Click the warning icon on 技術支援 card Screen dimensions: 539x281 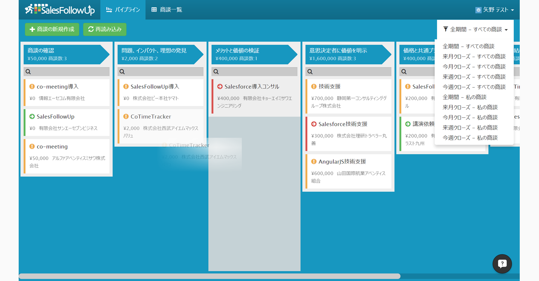pyautogui.click(x=314, y=87)
